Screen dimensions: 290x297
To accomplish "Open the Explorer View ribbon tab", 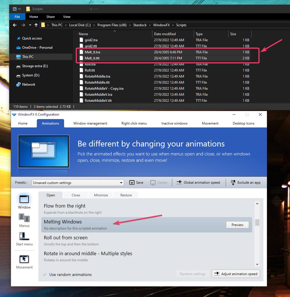I will point(67,17).
